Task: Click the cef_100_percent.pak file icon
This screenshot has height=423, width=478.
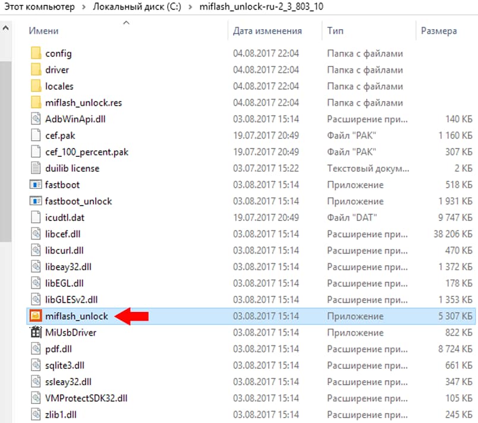Action: 36,152
